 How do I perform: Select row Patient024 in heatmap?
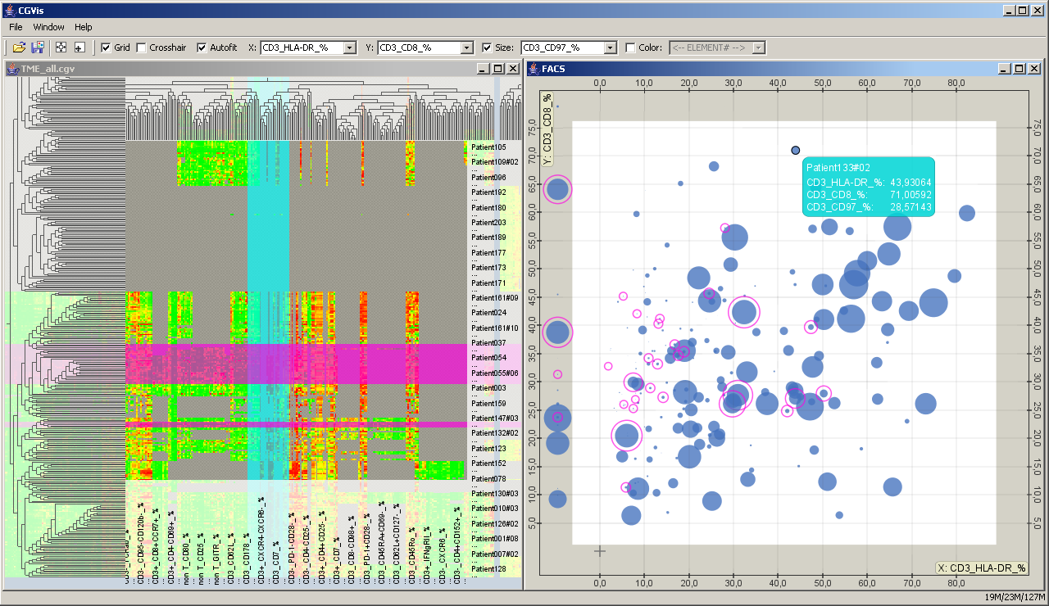point(488,313)
